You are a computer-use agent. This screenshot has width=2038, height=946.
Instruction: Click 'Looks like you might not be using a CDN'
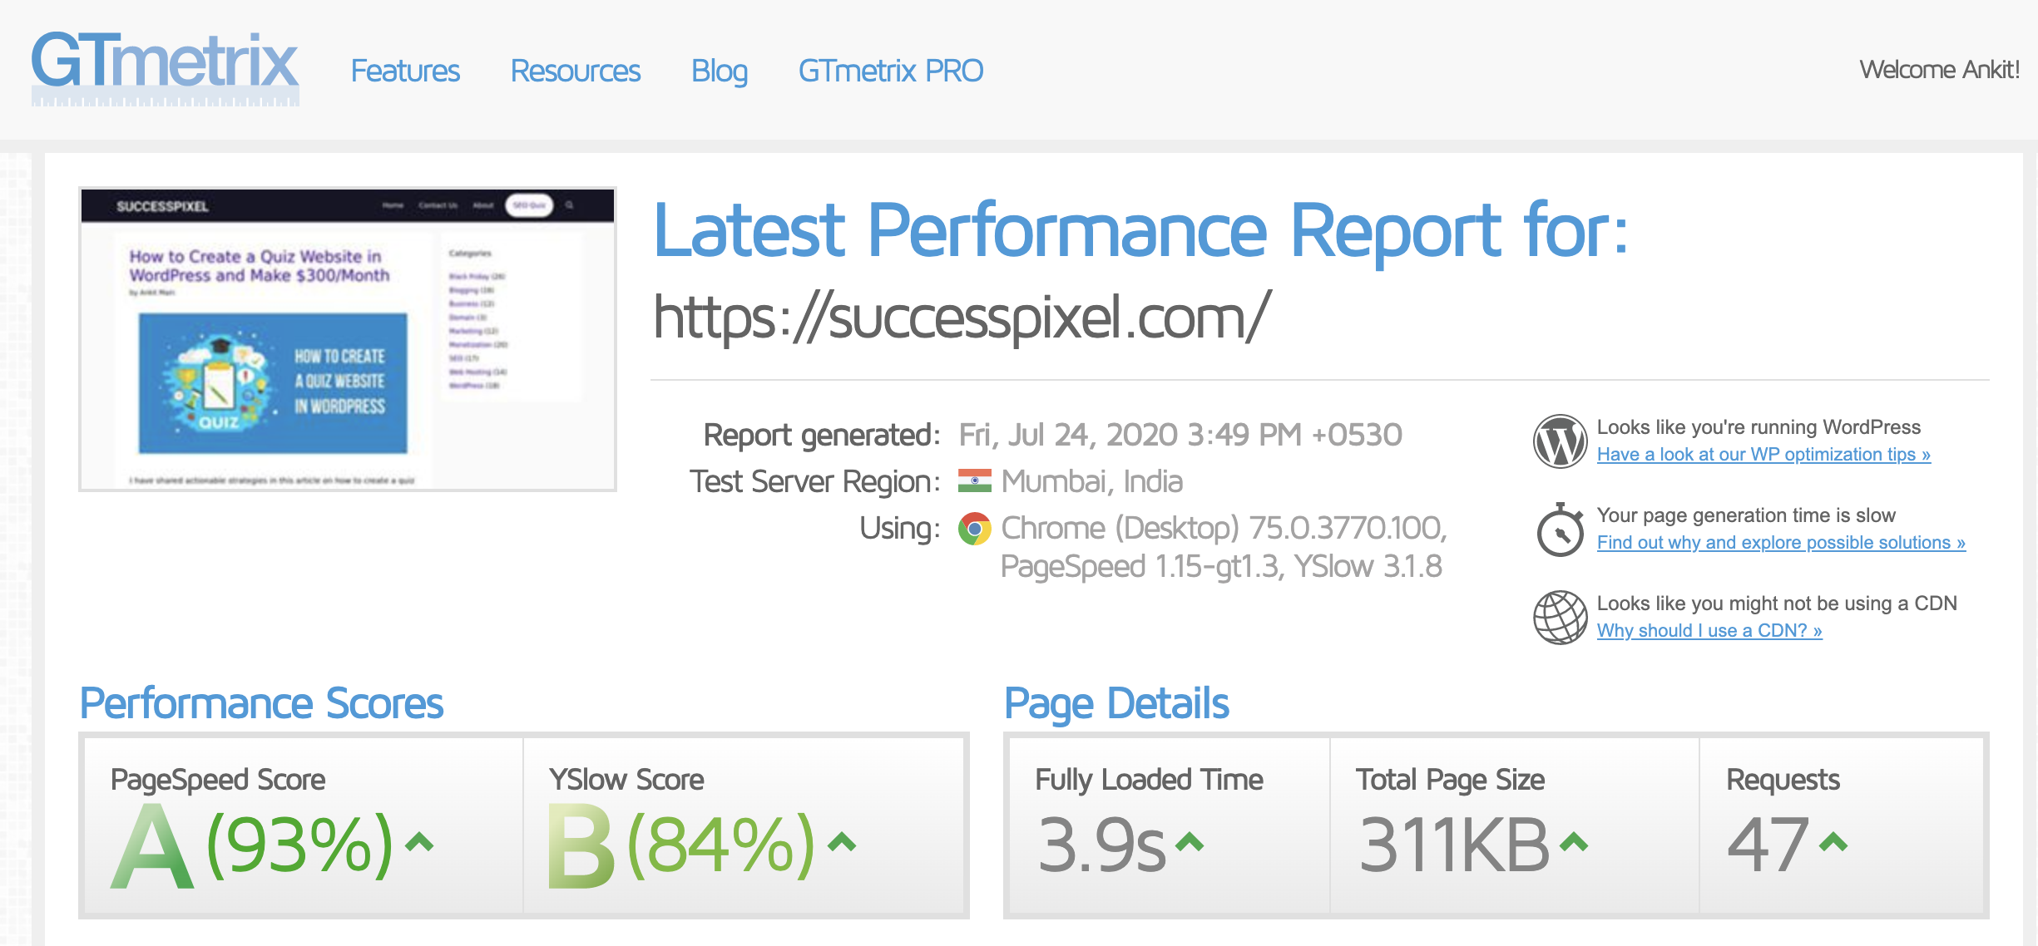point(1777,604)
